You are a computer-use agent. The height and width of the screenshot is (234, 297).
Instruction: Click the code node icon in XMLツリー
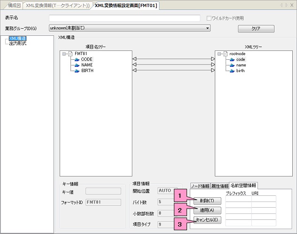[232, 59]
